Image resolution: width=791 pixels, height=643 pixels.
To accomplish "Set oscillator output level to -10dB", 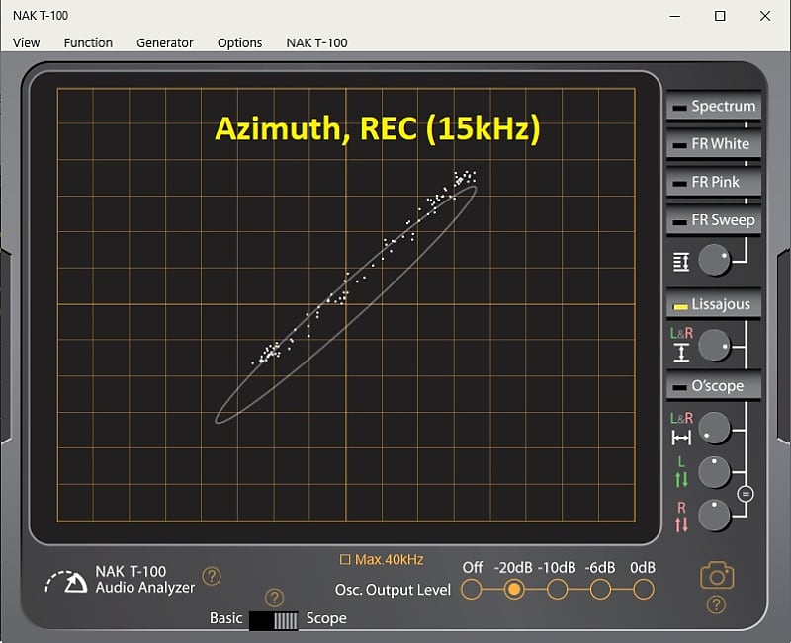I will 557,589.
